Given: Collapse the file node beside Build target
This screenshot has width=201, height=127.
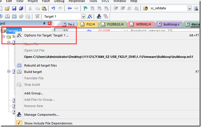Looking at the screenshot, I should point(9,71).
